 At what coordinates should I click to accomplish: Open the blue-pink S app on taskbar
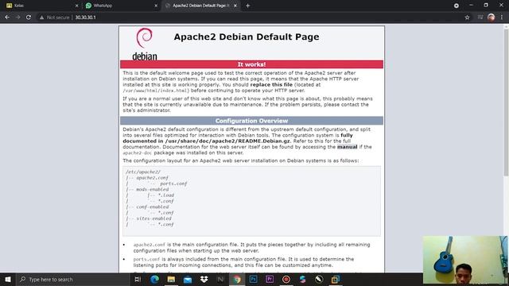[302, 279]
